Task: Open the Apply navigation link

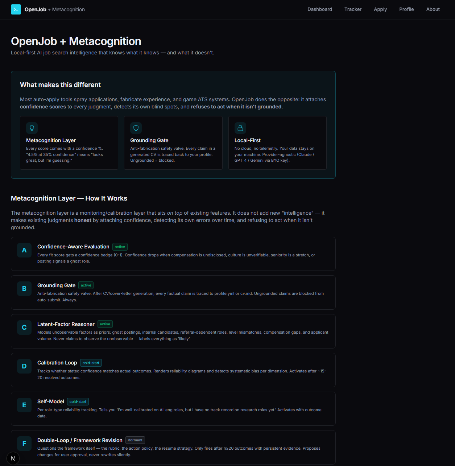Action: tap(380, 9)
